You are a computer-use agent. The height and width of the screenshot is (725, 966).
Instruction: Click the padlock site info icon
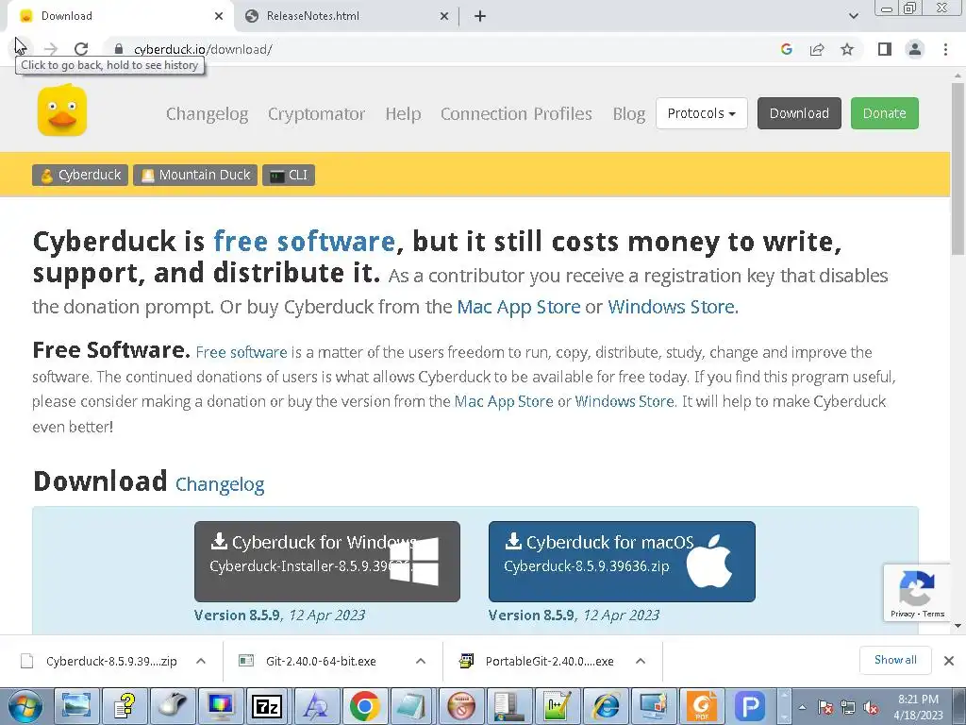click(x=120, y=49)
